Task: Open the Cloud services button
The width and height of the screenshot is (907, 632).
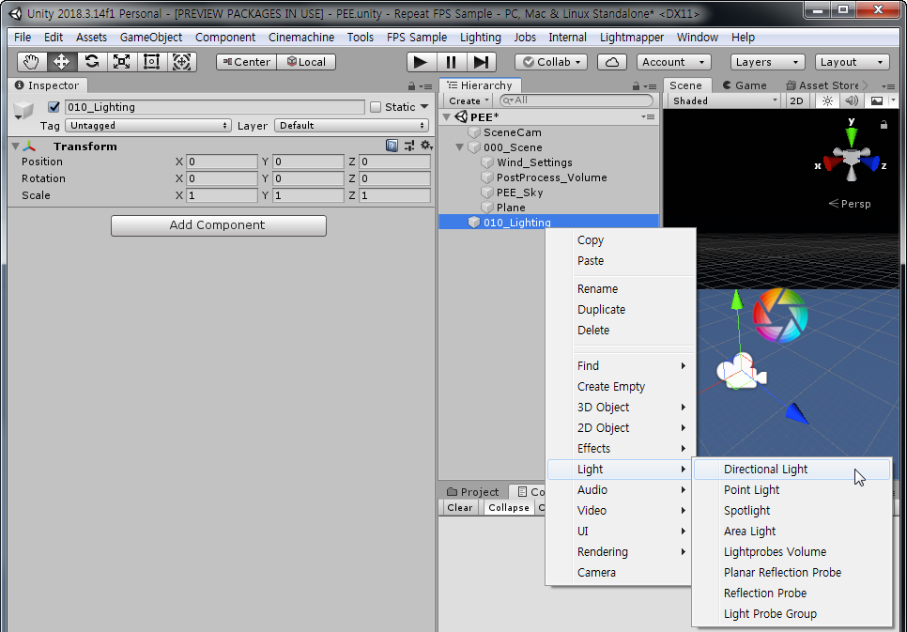Action: click(612, 62)
